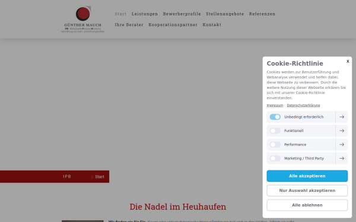This screenshot has width=356, height=222.
Task: Expand Funktionell details arrow
Action: click(x=342, y=131)
